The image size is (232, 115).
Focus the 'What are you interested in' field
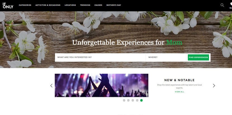tap(100, 57)
